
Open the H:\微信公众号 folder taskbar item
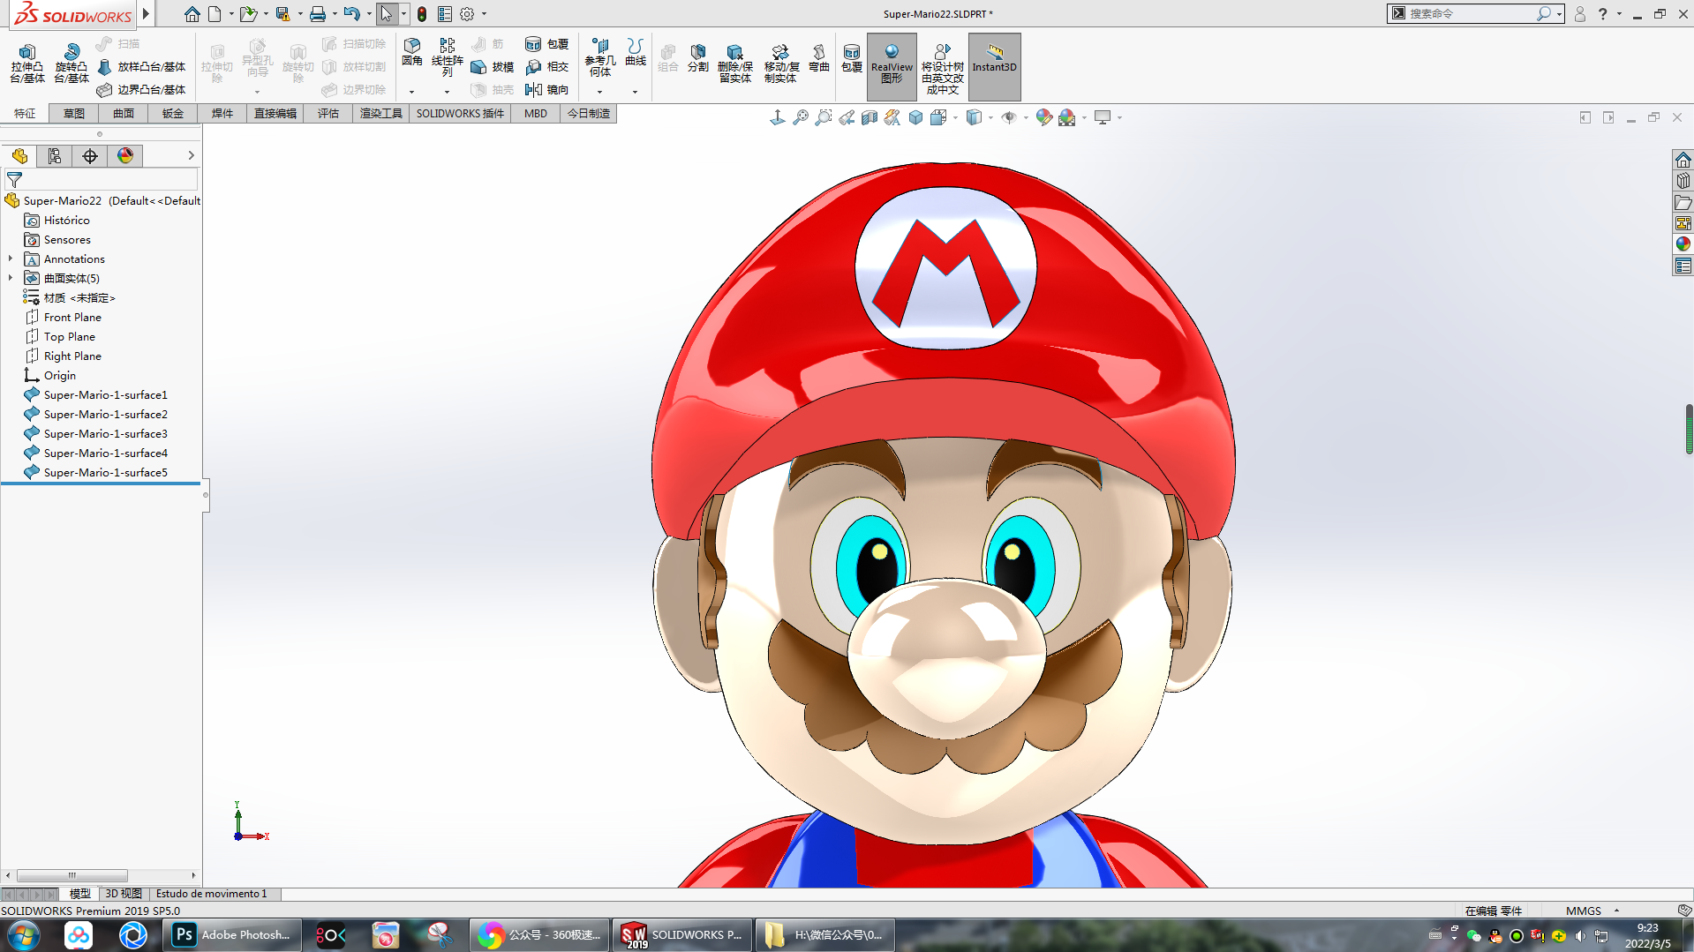tap(825, 935)
